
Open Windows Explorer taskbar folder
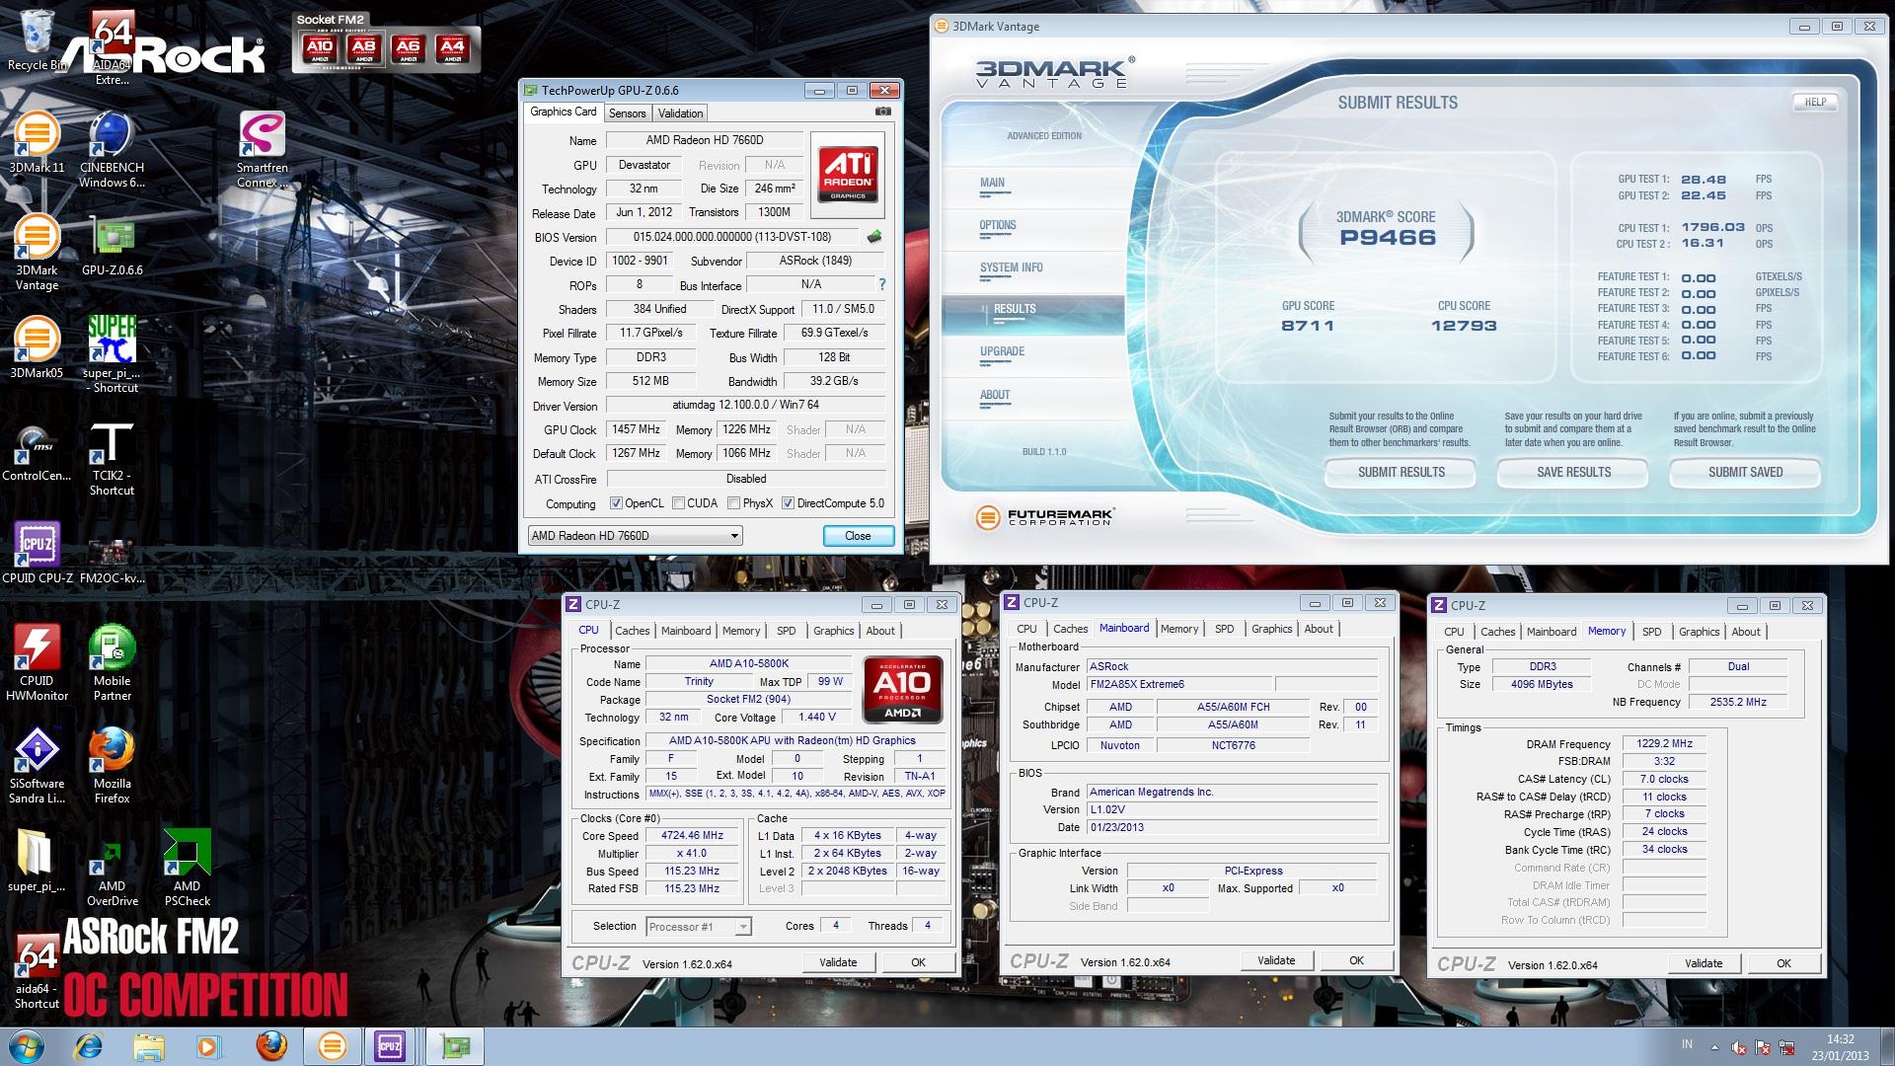click(x=149, y=1046)
